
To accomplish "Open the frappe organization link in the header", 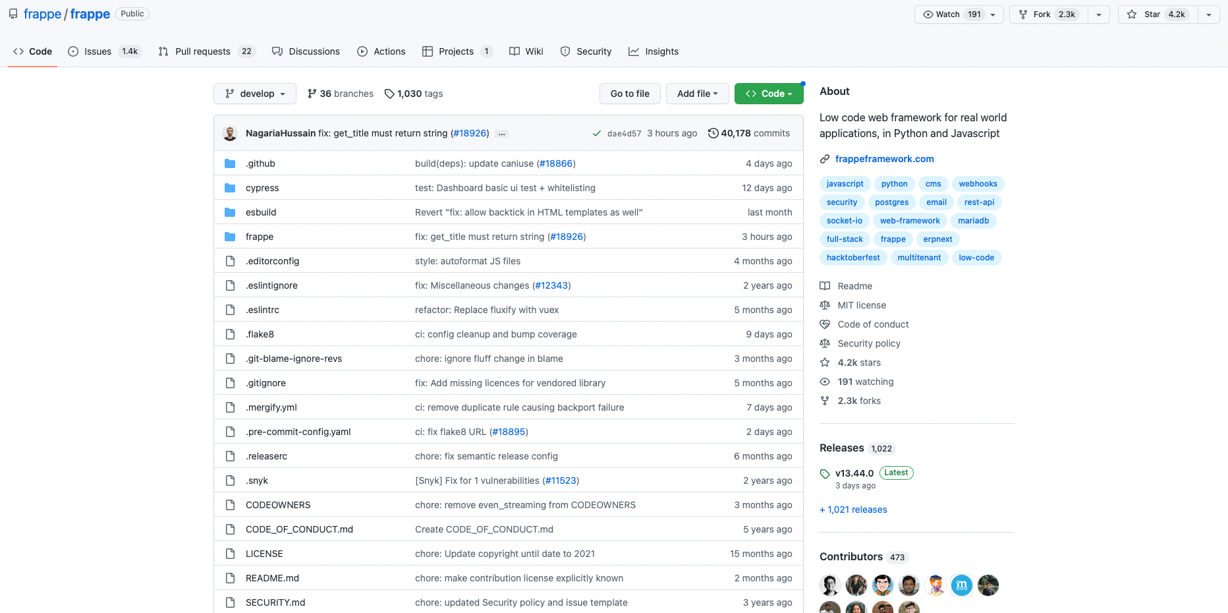I will [42, 14].
